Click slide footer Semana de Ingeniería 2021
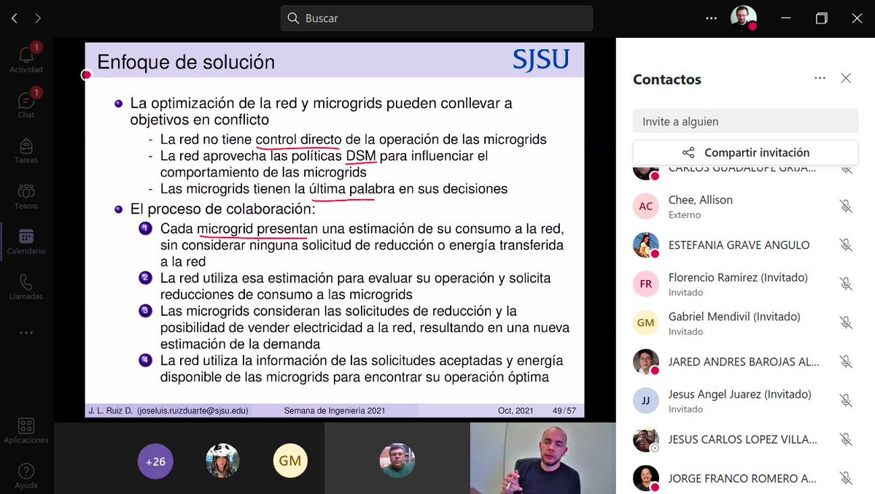Screen dimensions: 875x494 [335, 411]
